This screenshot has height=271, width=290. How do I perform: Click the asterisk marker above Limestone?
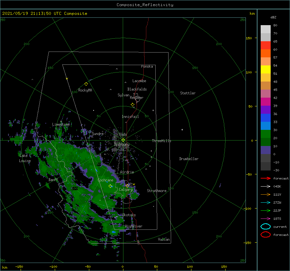click(x=61, y=121)
